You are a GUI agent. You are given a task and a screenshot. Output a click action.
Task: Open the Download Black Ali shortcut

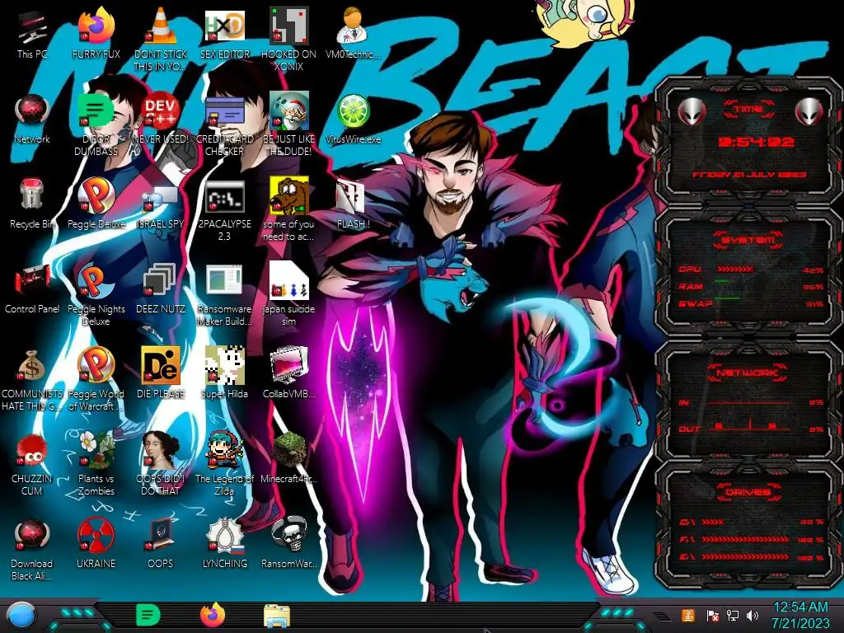tap(32, 536)
